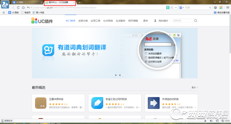
Task: Open 我的插件 user link
Action: coord(161,21)
